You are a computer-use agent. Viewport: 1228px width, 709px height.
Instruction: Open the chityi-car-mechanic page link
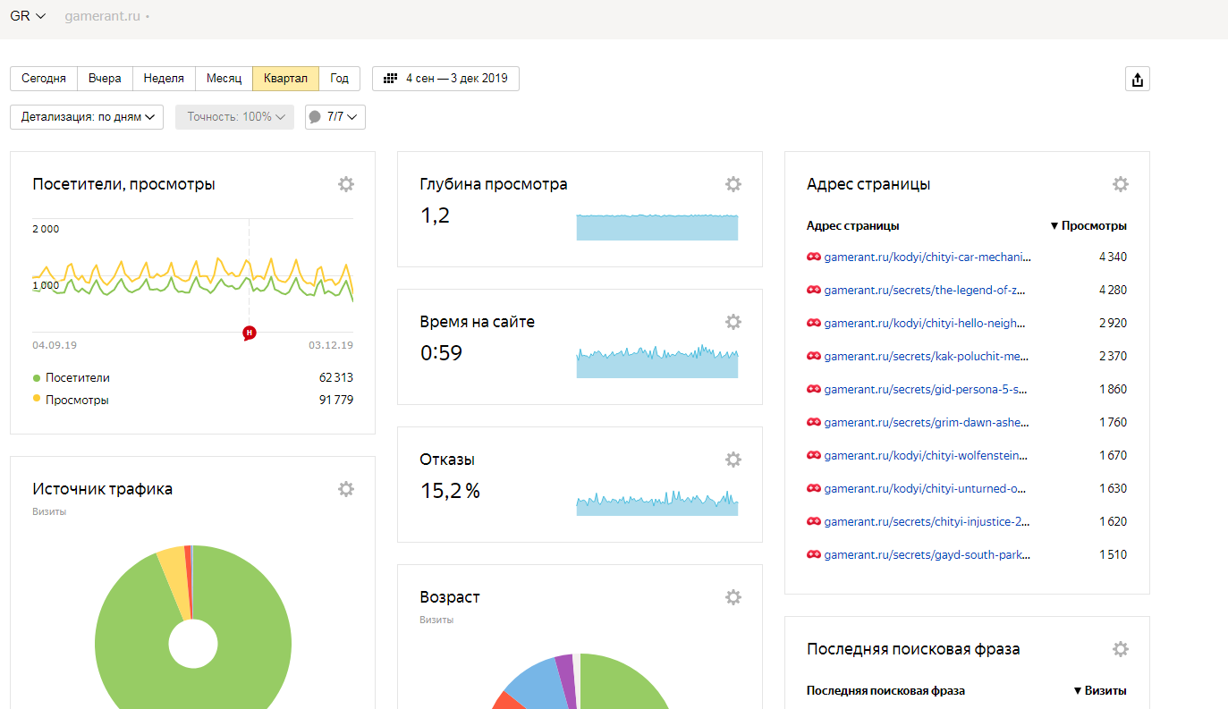[927, 257]
